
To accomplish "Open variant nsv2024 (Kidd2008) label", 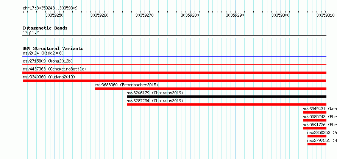I will pyautogui.click(x=43, y=53).
